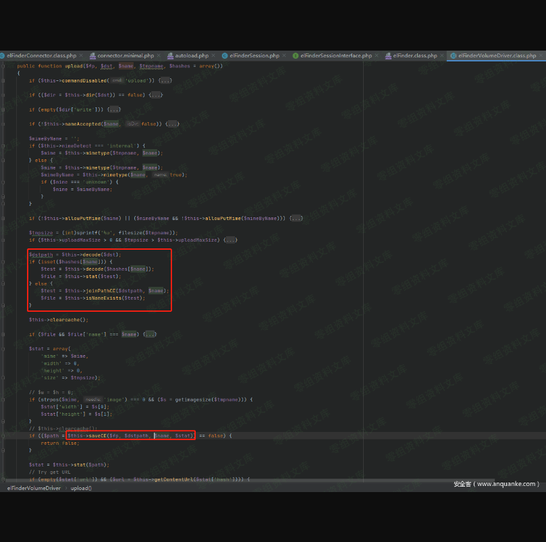
Task: Close the elFinder.class.php tab
Action: [442, 55]
